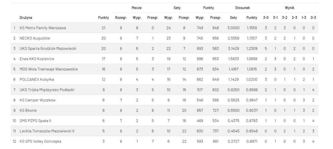Select KS SPS Volley Ostrołęka row
Image resolution: width=333 pixels, height=149 pixels.
(164, 141)
